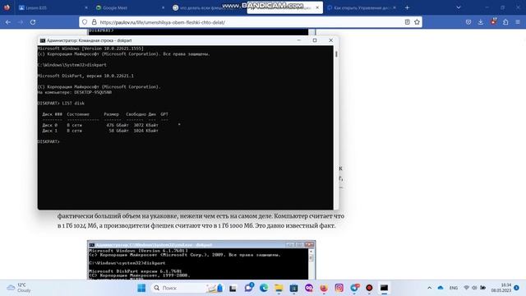Open Bandicam recorder from taskbar
The height and width of the screenshot is (296, 526).
coord(369,288)
